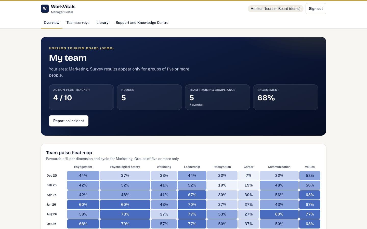Click the "Team pulse heat map" heading
367x229 pixels.
[x=69, y=153]
